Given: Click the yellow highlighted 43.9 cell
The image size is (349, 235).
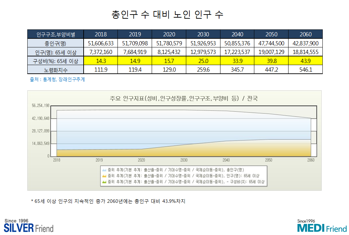Looking at the screenshot, I should 305,61.
